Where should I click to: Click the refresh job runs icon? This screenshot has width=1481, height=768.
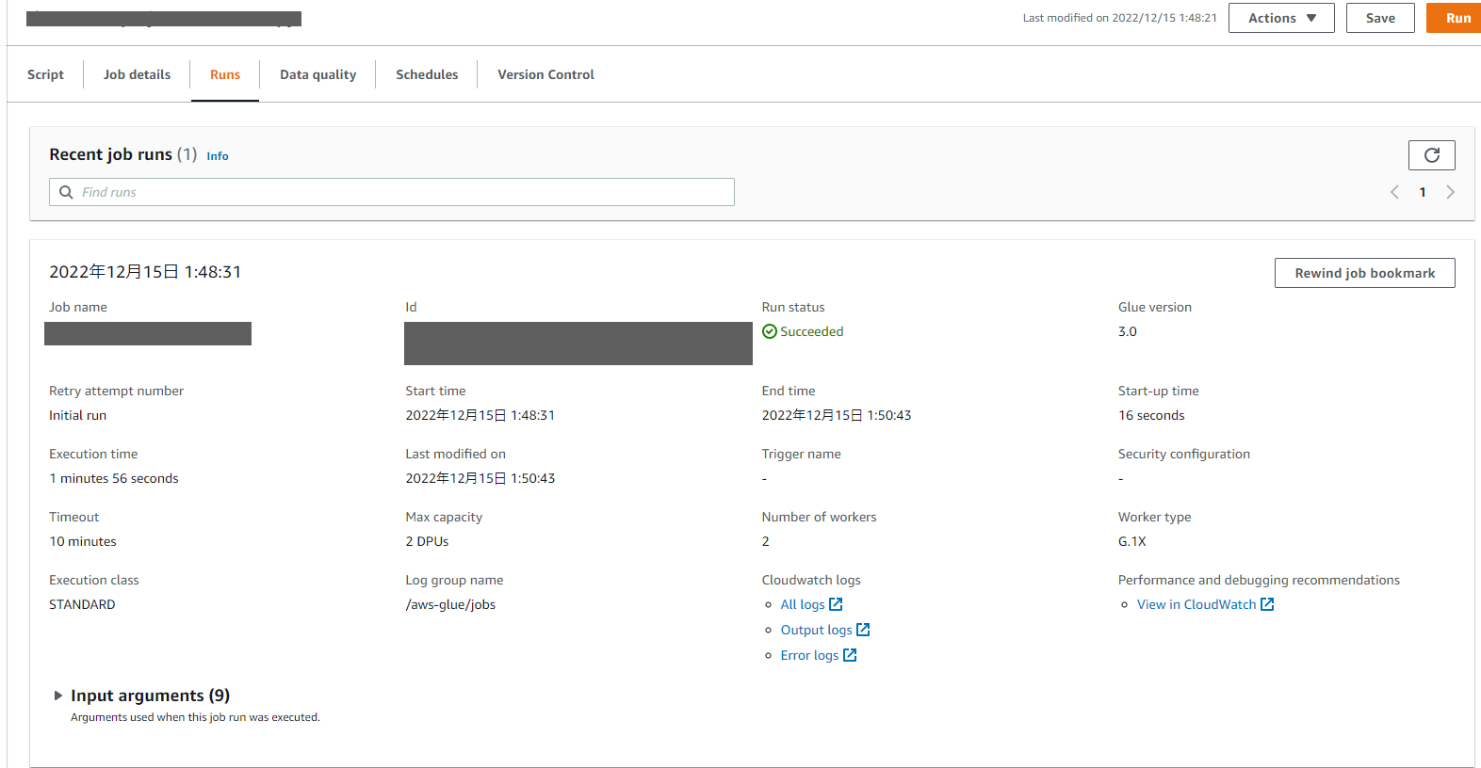1431,155
